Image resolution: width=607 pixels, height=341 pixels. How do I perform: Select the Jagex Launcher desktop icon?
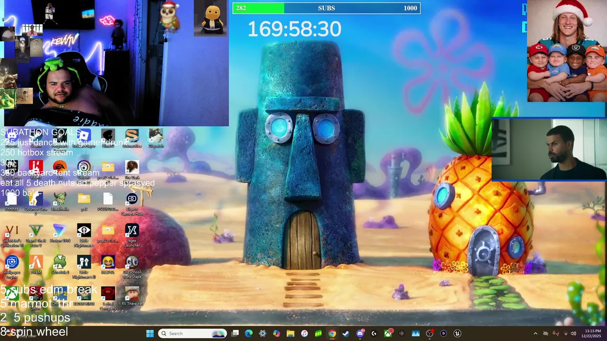tap(132, 236)
